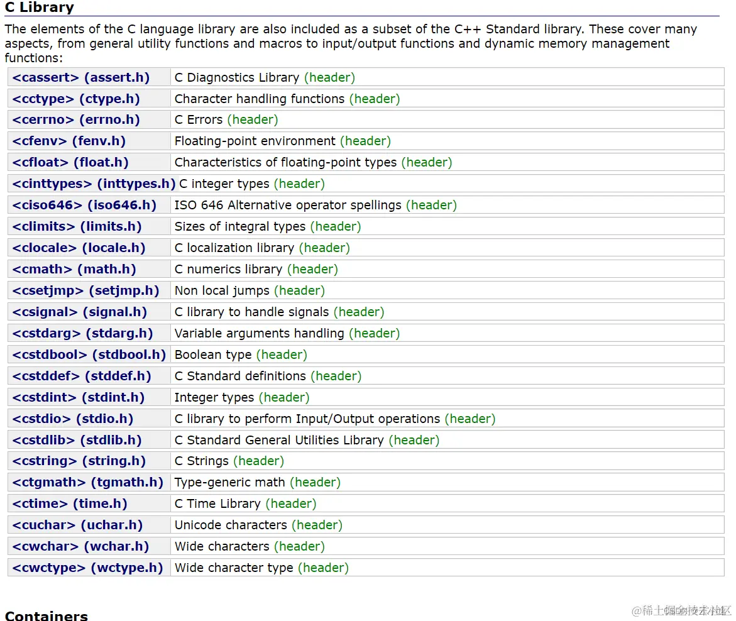The image size is (736, 621).
Task: Follow the <cerrno> (errno.h) link
Action: point(76,119)
